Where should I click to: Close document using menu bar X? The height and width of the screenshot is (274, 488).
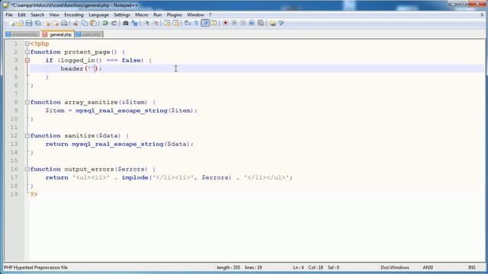tap(482, 15)
